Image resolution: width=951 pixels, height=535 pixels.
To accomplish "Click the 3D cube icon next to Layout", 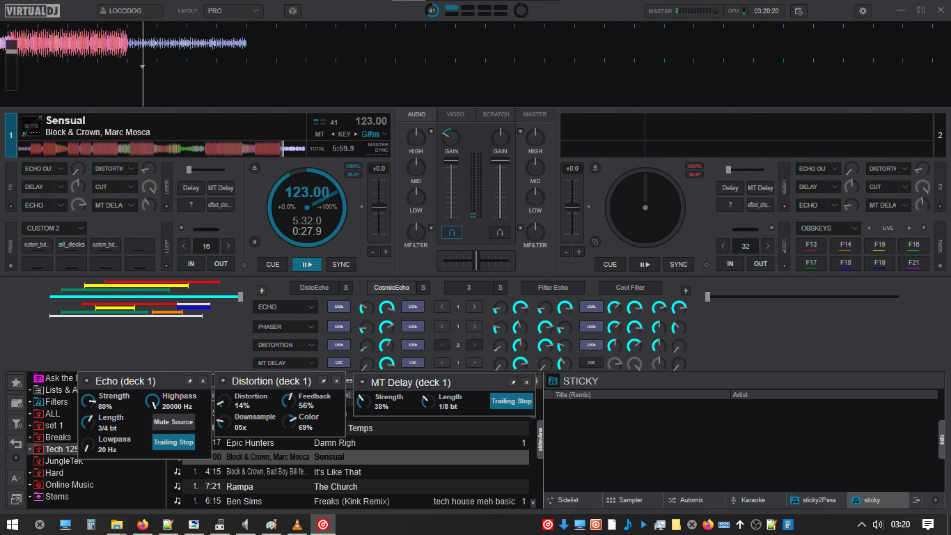I will [x=293, y=11].
